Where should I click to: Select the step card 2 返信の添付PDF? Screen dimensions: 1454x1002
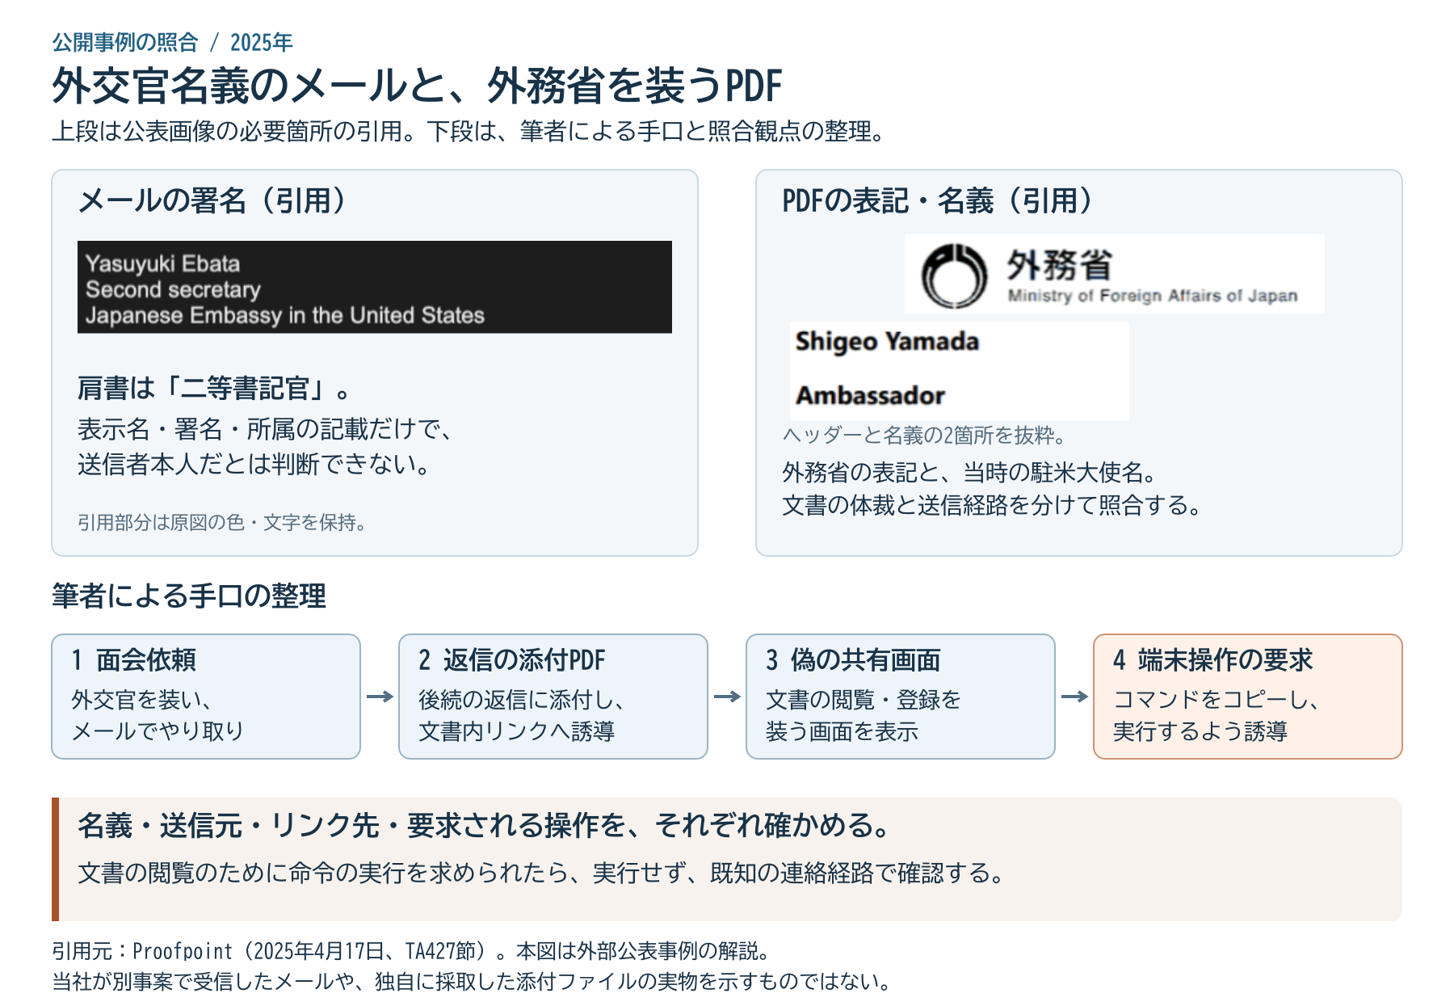click(x=553, y=697)
